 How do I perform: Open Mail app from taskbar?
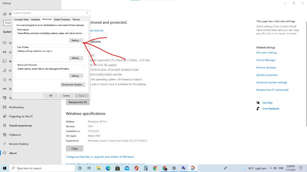click(127, 168)
